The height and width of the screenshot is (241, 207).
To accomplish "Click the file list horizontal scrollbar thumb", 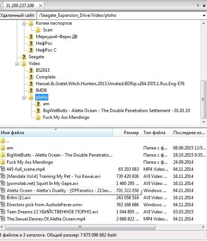I will (x=80, y=227).
